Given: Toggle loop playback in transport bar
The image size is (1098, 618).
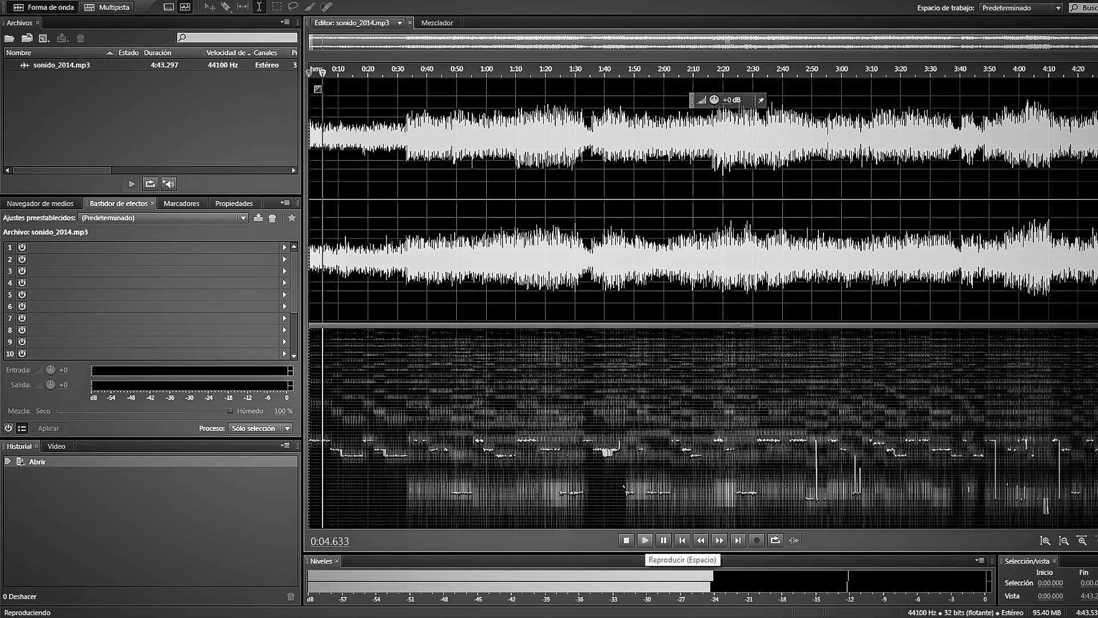Looking at the screenshot, I should 775,540.
